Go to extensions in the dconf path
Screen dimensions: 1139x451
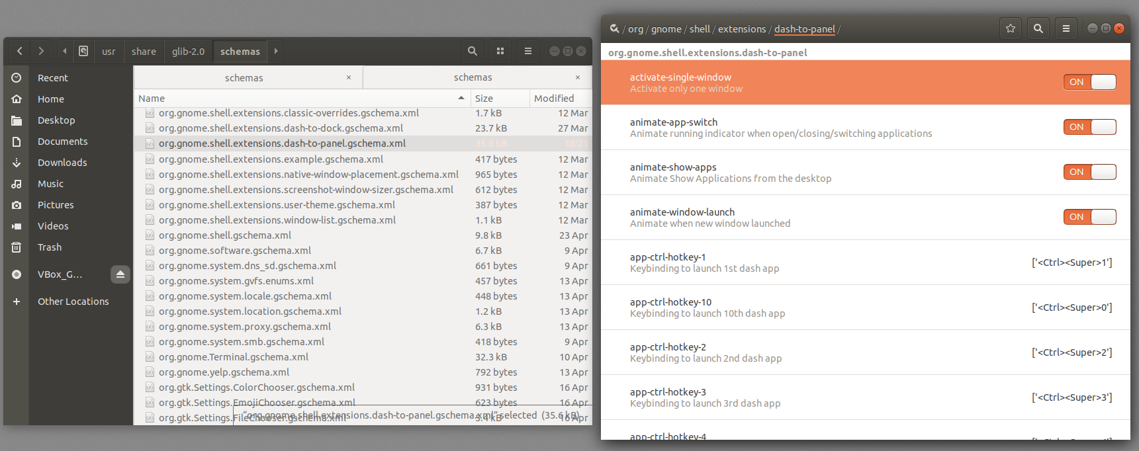tap(742, 29)
